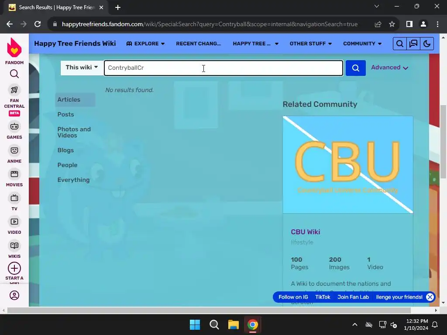This screenshot has width=447, height=335.
Task: Open Windows taskbar search
Action: [214, 325]
